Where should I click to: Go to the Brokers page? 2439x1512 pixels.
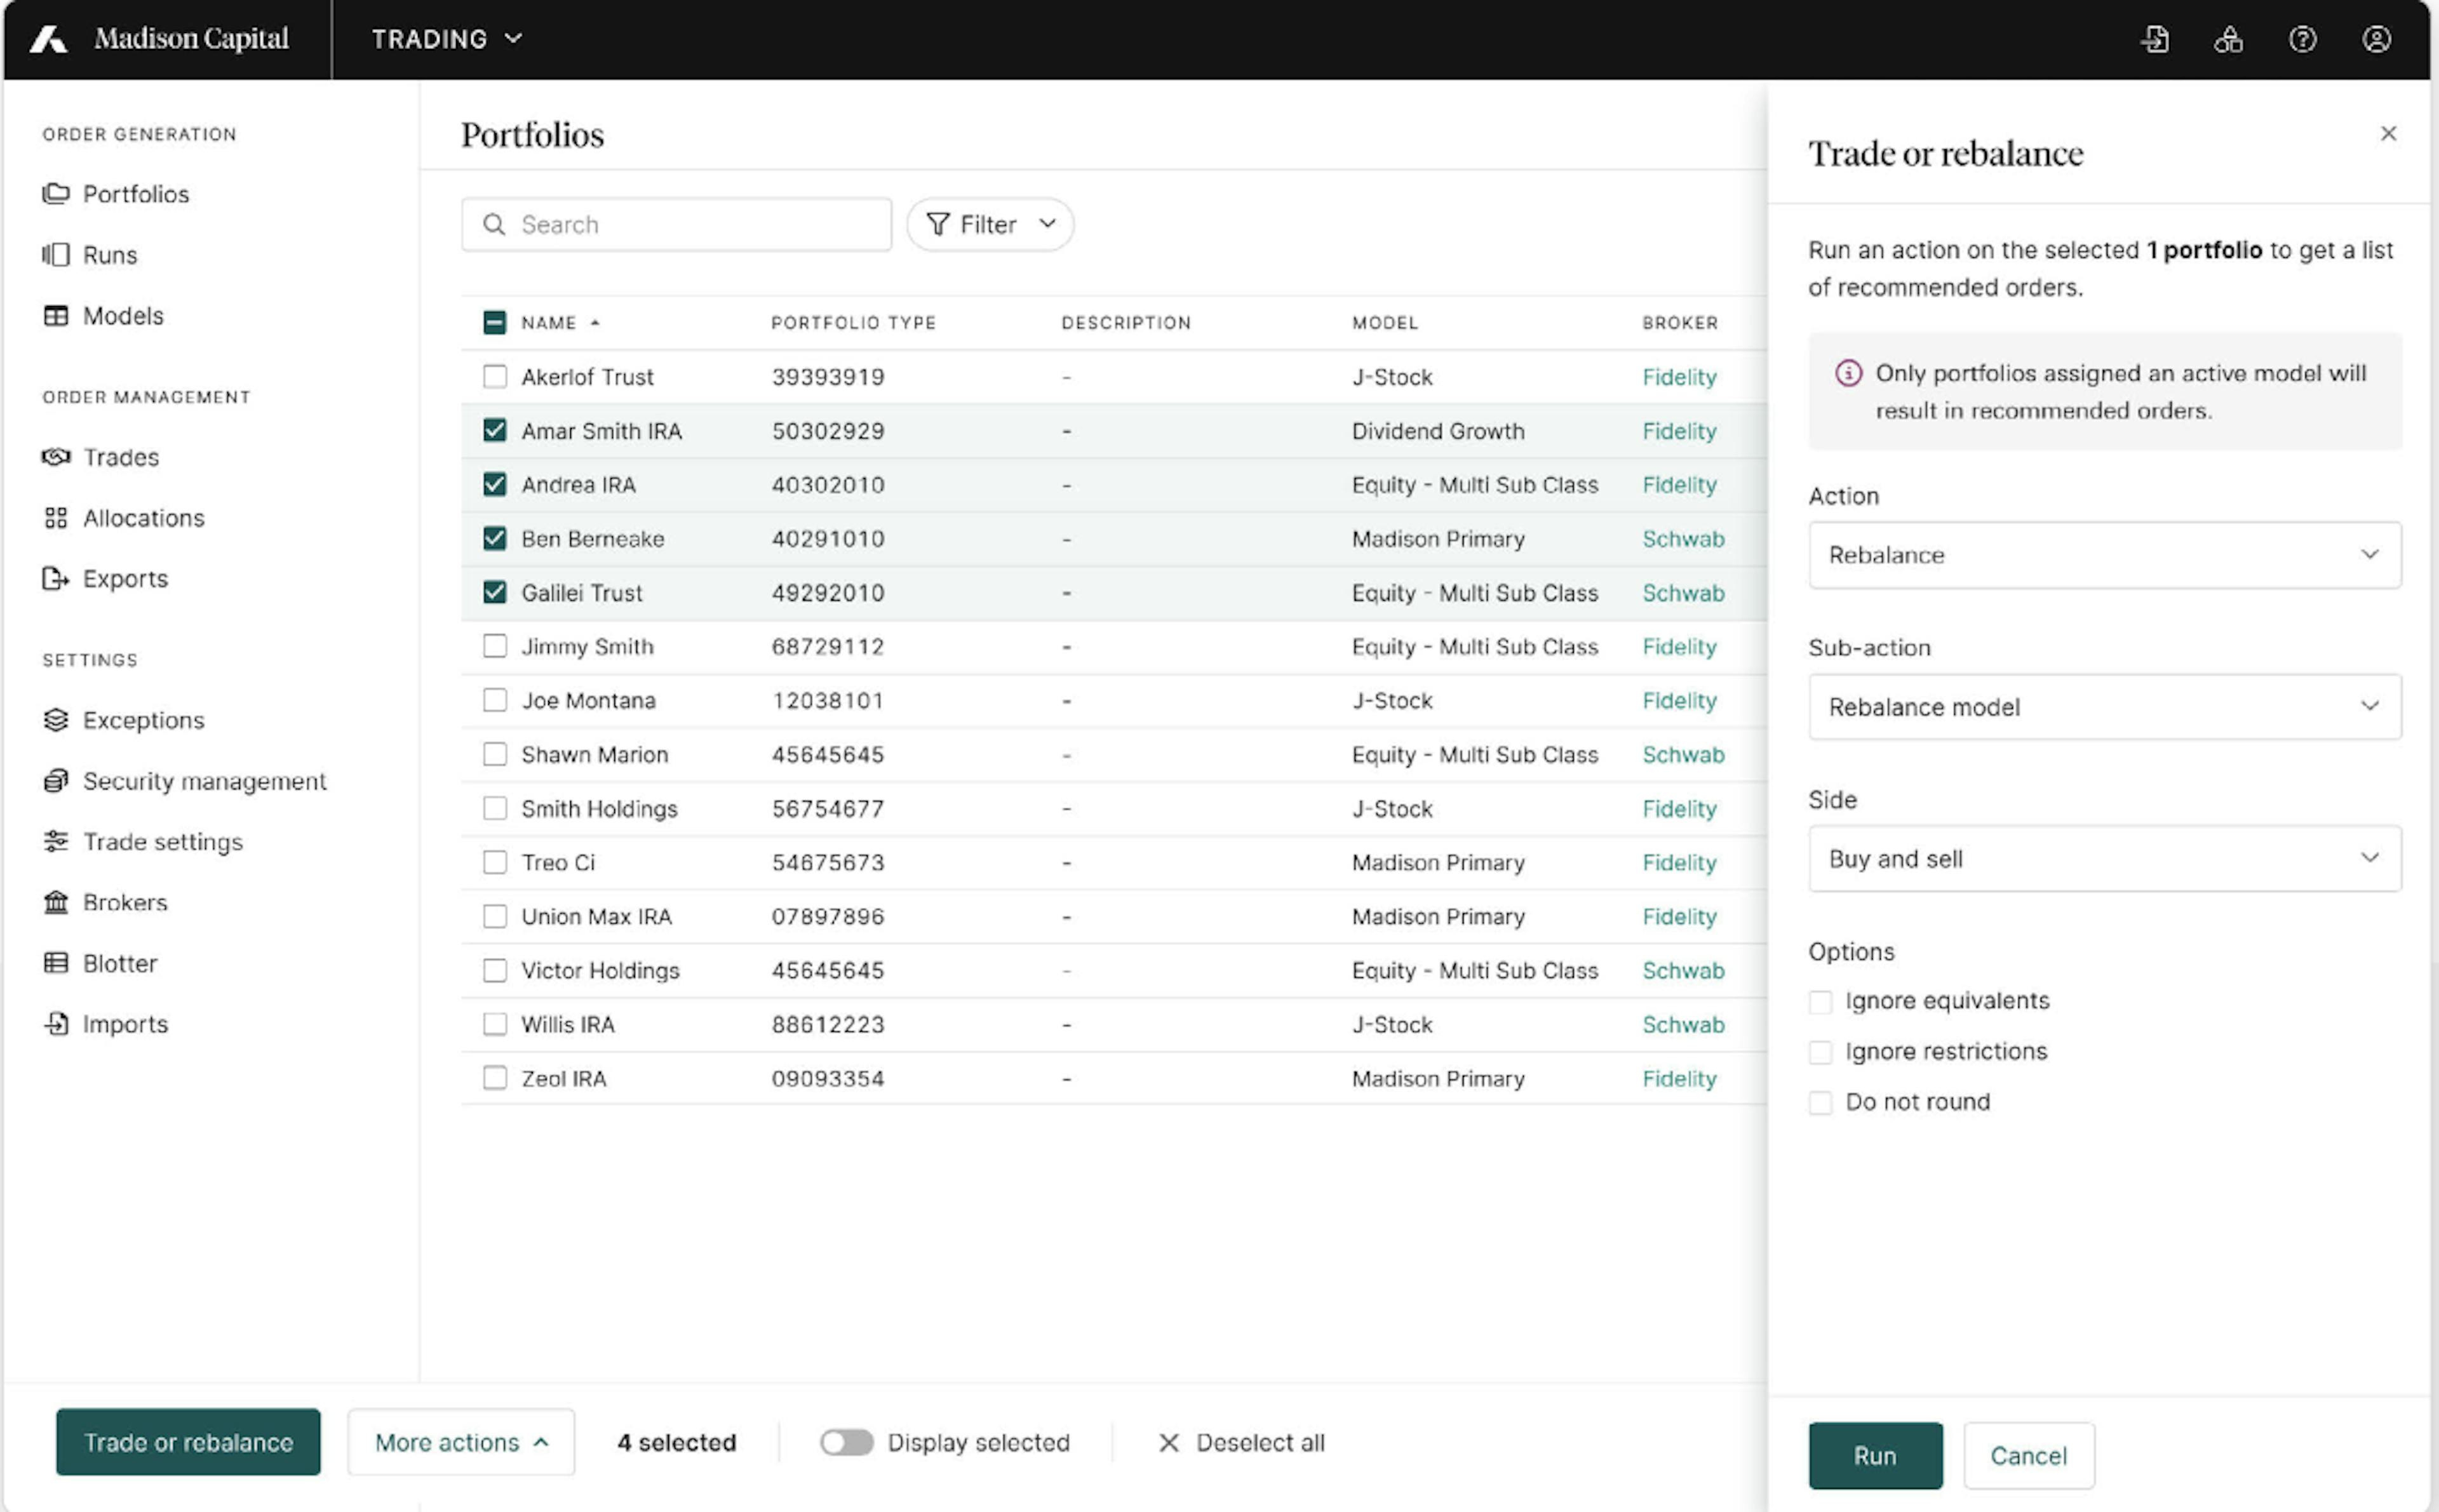(x=124, y=902)
